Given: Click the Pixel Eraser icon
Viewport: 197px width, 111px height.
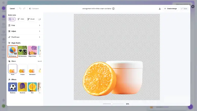Looking at the screenshot, I should pos(9,37).
